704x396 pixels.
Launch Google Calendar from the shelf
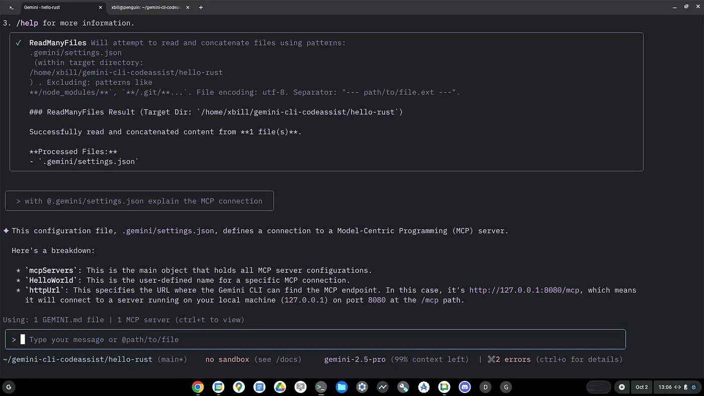pyautogui.click(x=218, y=387)
